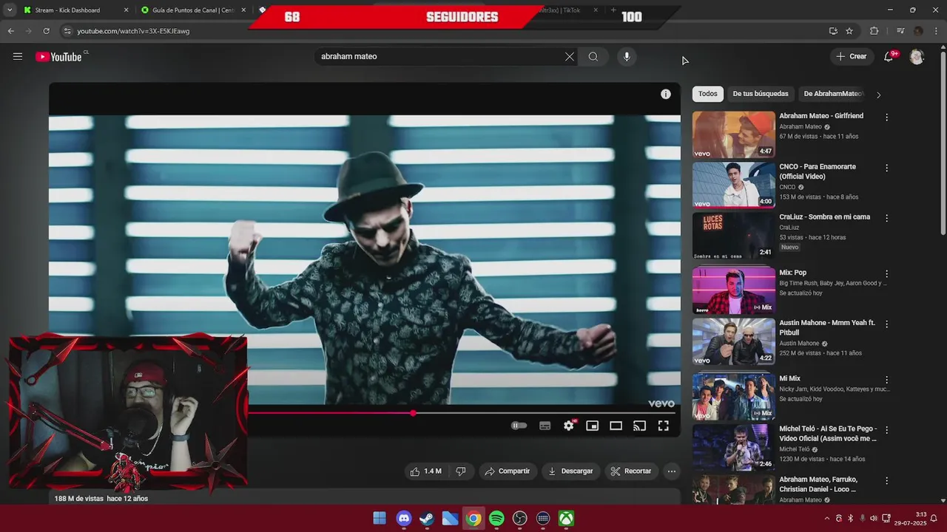Open the options menu for Mix: Pop
The height and width of the screenshot is (532, 947).
pos(886,274)
